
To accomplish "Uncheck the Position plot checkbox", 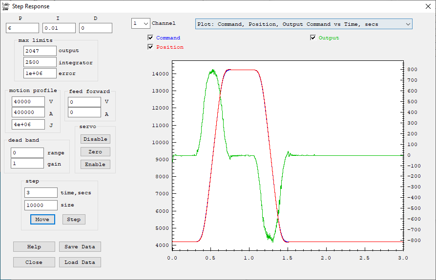I will [x=151, y=47].
